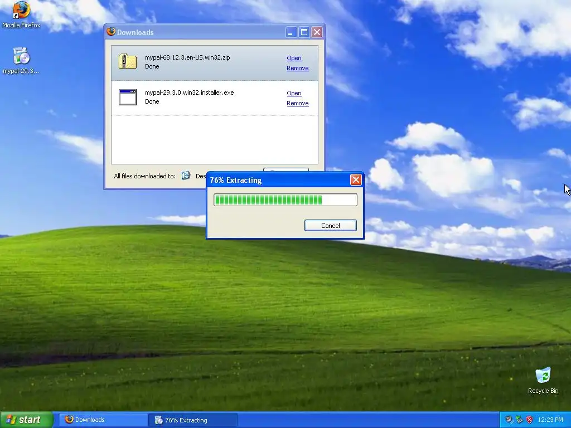Open the Windows Start menu
The image size is (571, 428).
tap(26, 420)
